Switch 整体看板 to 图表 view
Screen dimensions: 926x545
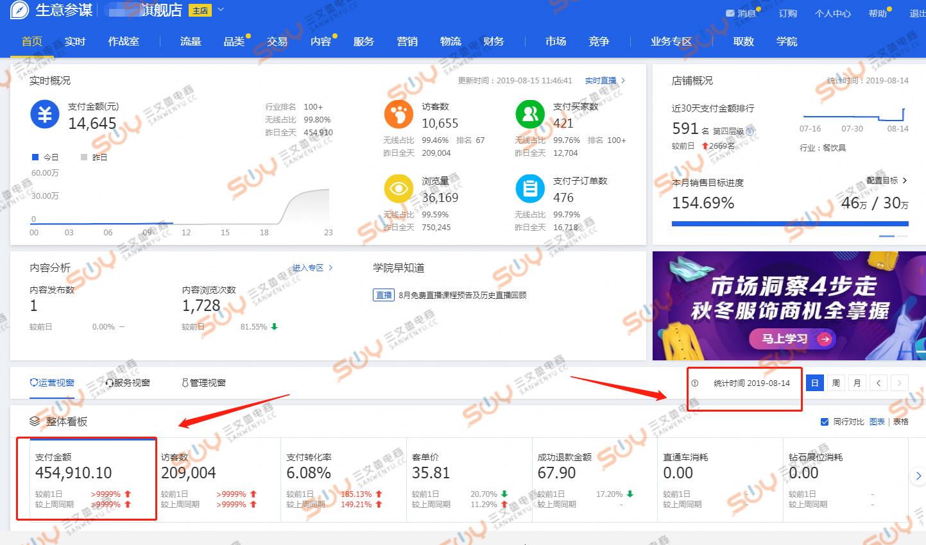pyautogui.click(x=877, y=422)
